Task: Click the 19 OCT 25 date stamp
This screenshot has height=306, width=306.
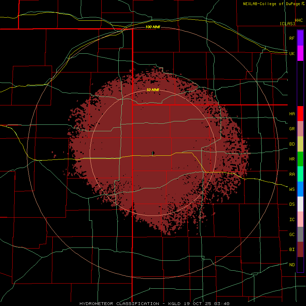Action: click(x=198, y=304)
